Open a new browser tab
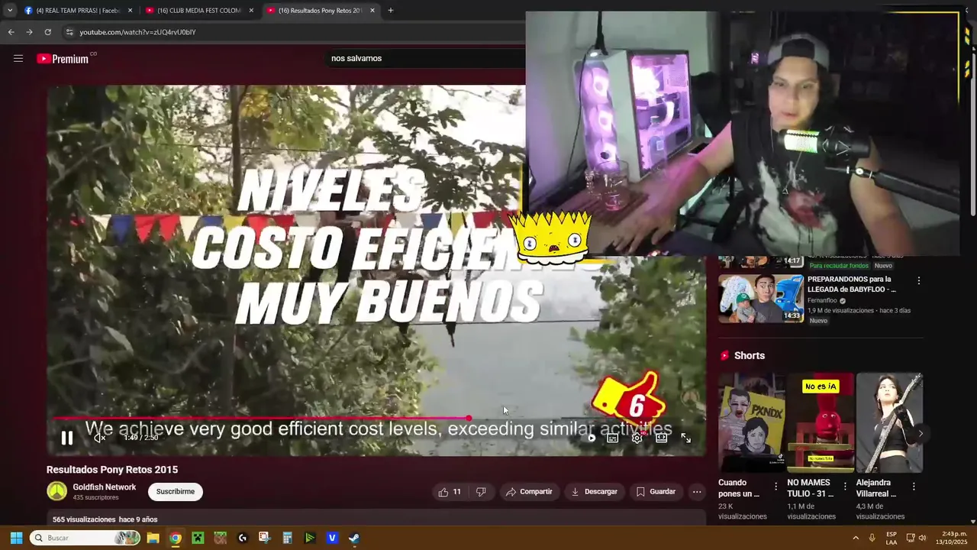 point(391,11)
